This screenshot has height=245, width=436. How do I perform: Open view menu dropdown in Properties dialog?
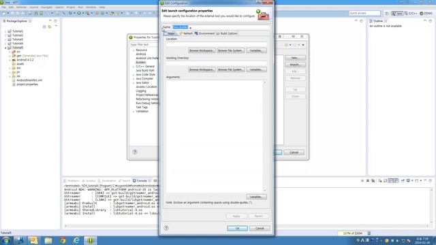(x=303, y=45)
